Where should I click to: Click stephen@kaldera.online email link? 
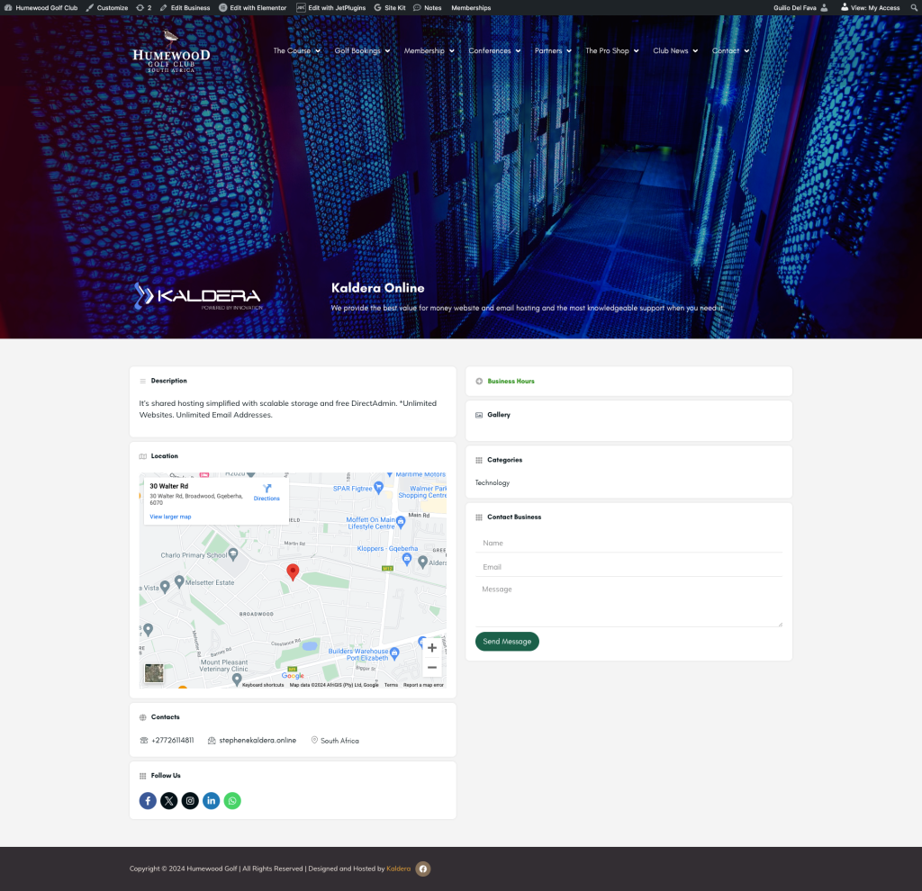[258, 741]
